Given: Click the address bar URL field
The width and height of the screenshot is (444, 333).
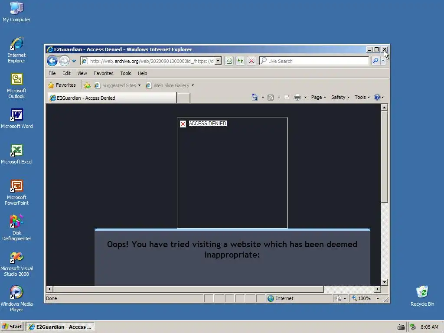Looking at the screenshot, I should (148, 61).
